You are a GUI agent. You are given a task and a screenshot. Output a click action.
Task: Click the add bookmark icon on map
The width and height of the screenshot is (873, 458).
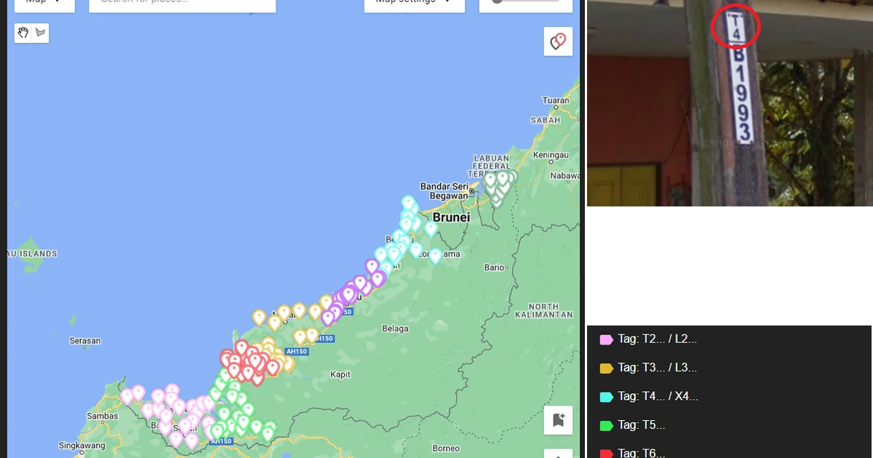click(558, 420)
